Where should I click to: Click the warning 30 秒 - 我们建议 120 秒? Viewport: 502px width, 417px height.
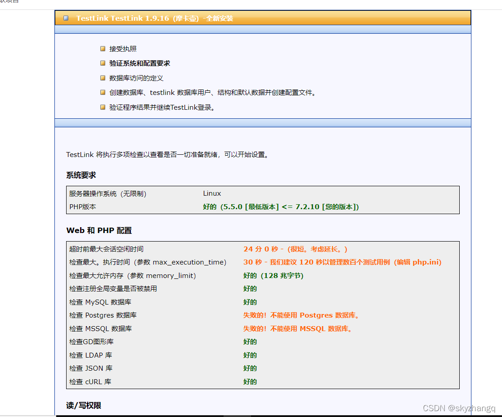[x=343, y=262]
